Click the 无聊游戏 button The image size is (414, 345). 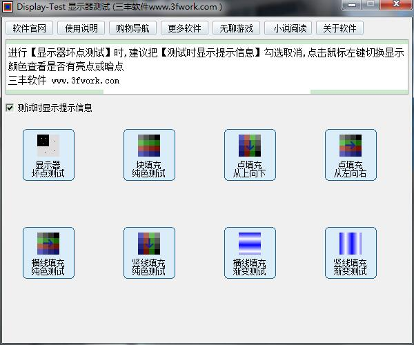[x=237, y=28]
